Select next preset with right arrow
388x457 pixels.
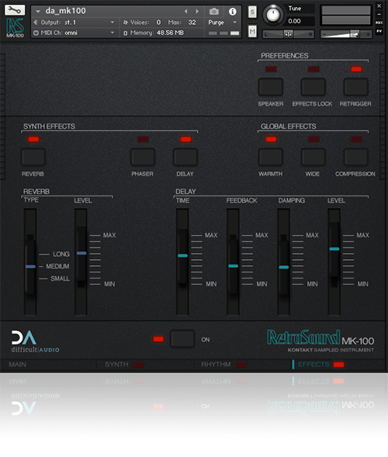coord(197,12)
